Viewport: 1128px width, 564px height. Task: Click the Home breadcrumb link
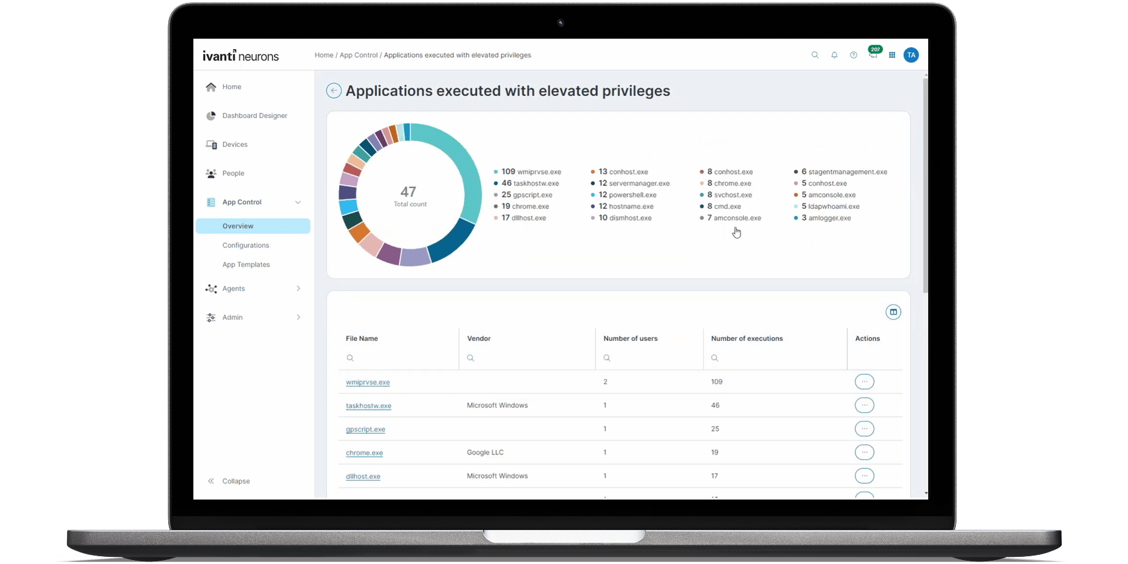point(324,55)
